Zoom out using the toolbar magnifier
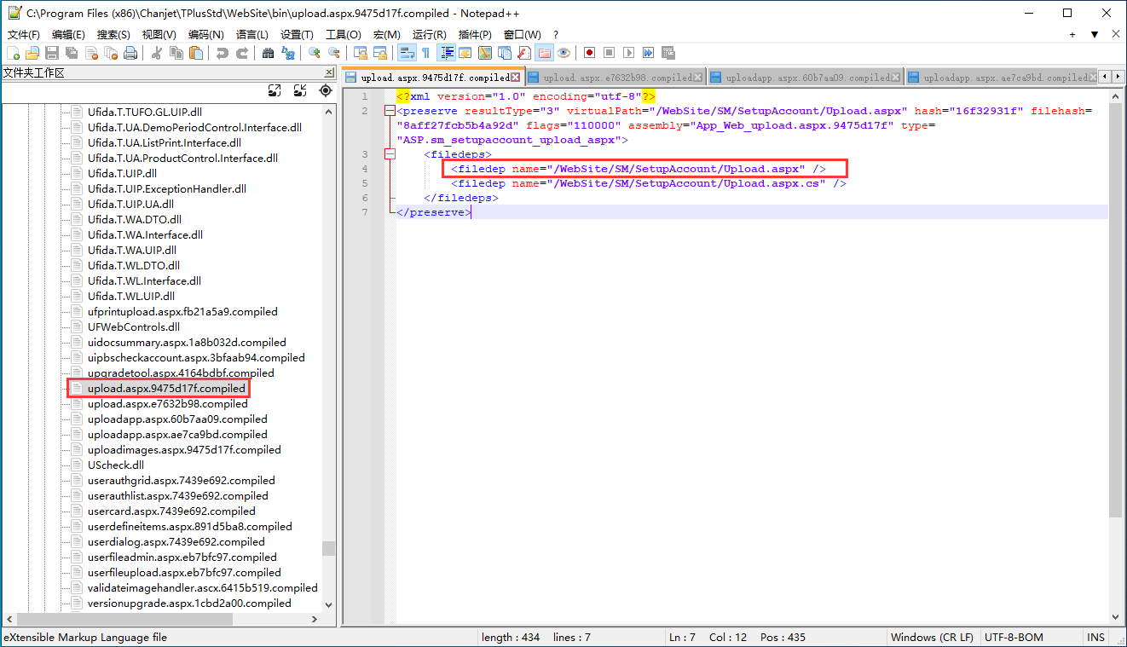The width and height of the screenshot is (1127, 647). (x=334, y=53)
